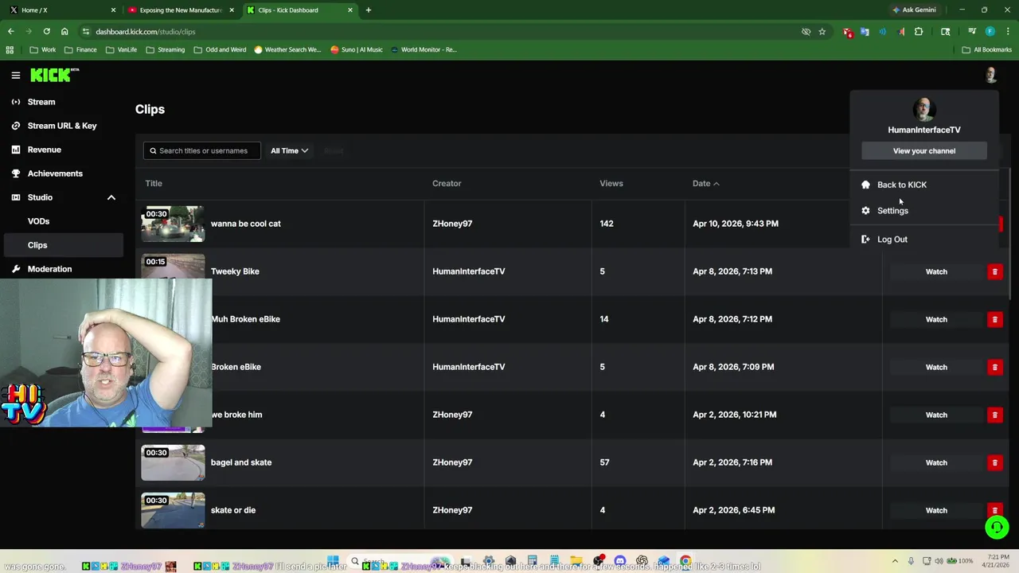
Task: Reload the page
Action: point(46,32)
